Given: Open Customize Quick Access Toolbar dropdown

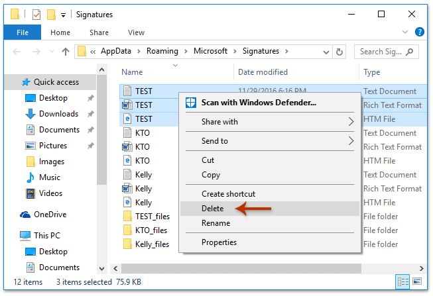Looking at the screenshot, I should 63,15.
